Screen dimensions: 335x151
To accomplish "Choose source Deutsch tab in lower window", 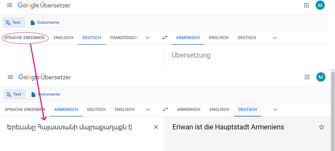I will coord(96,110).
